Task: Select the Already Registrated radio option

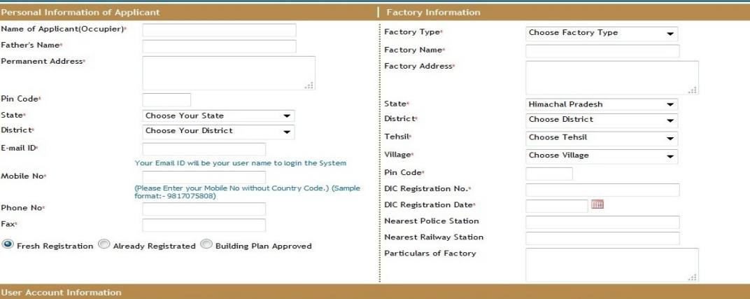Action: (x=104, y=245)
